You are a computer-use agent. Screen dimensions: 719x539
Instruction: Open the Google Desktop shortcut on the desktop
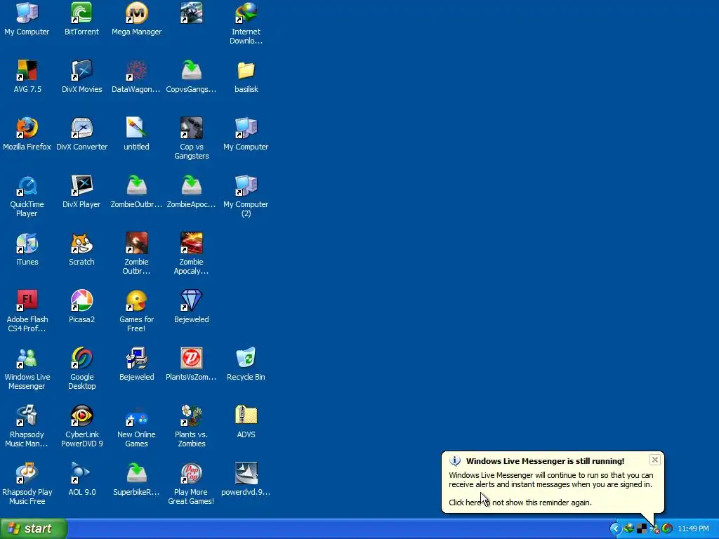click(81, 369)
